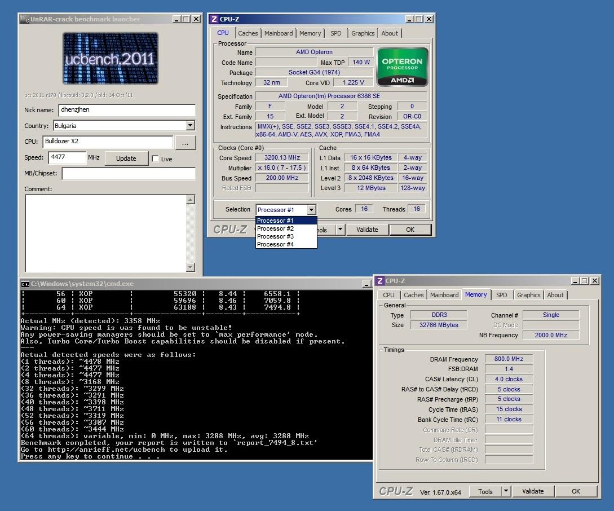The image size is (614, 511).
Task: Click the Speed field showing 4477
Action: [x=67, y=157]
